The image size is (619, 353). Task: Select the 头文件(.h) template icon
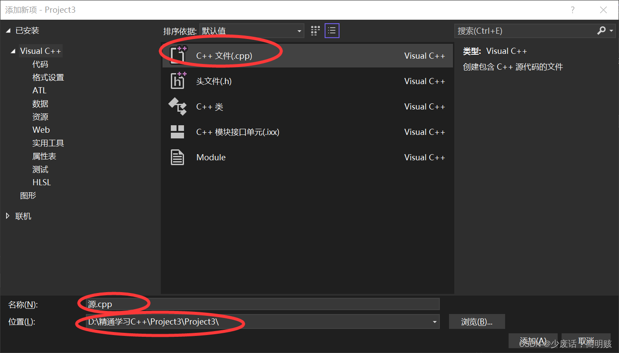[178, 81]
